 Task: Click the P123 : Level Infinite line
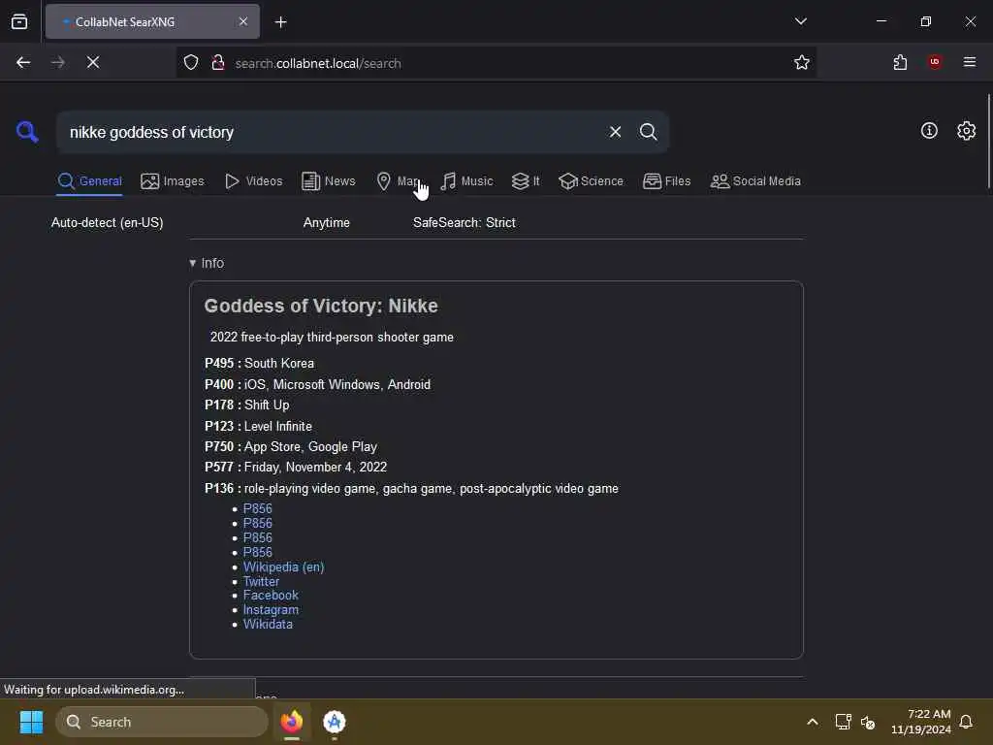(x=258, y=427)
